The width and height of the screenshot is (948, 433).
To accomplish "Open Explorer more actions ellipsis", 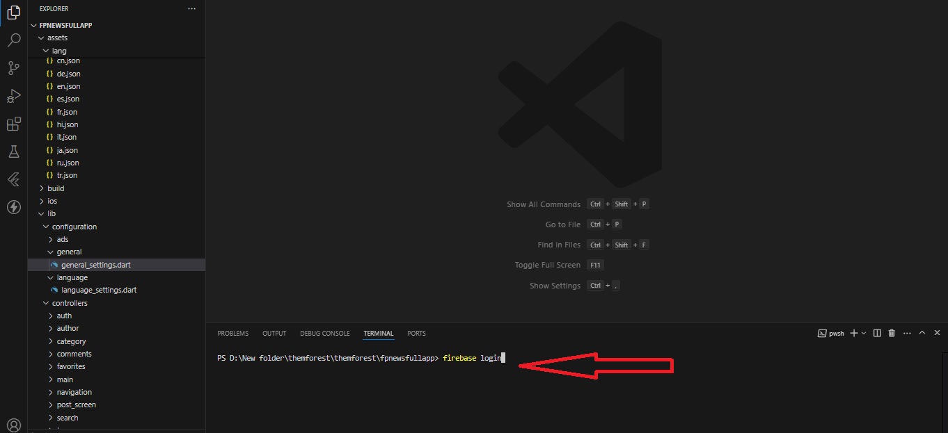I will click(192, 9).
